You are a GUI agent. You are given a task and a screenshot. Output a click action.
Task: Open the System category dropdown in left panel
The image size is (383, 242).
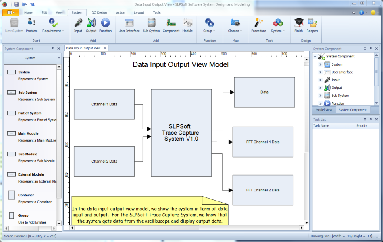[32, 58]
